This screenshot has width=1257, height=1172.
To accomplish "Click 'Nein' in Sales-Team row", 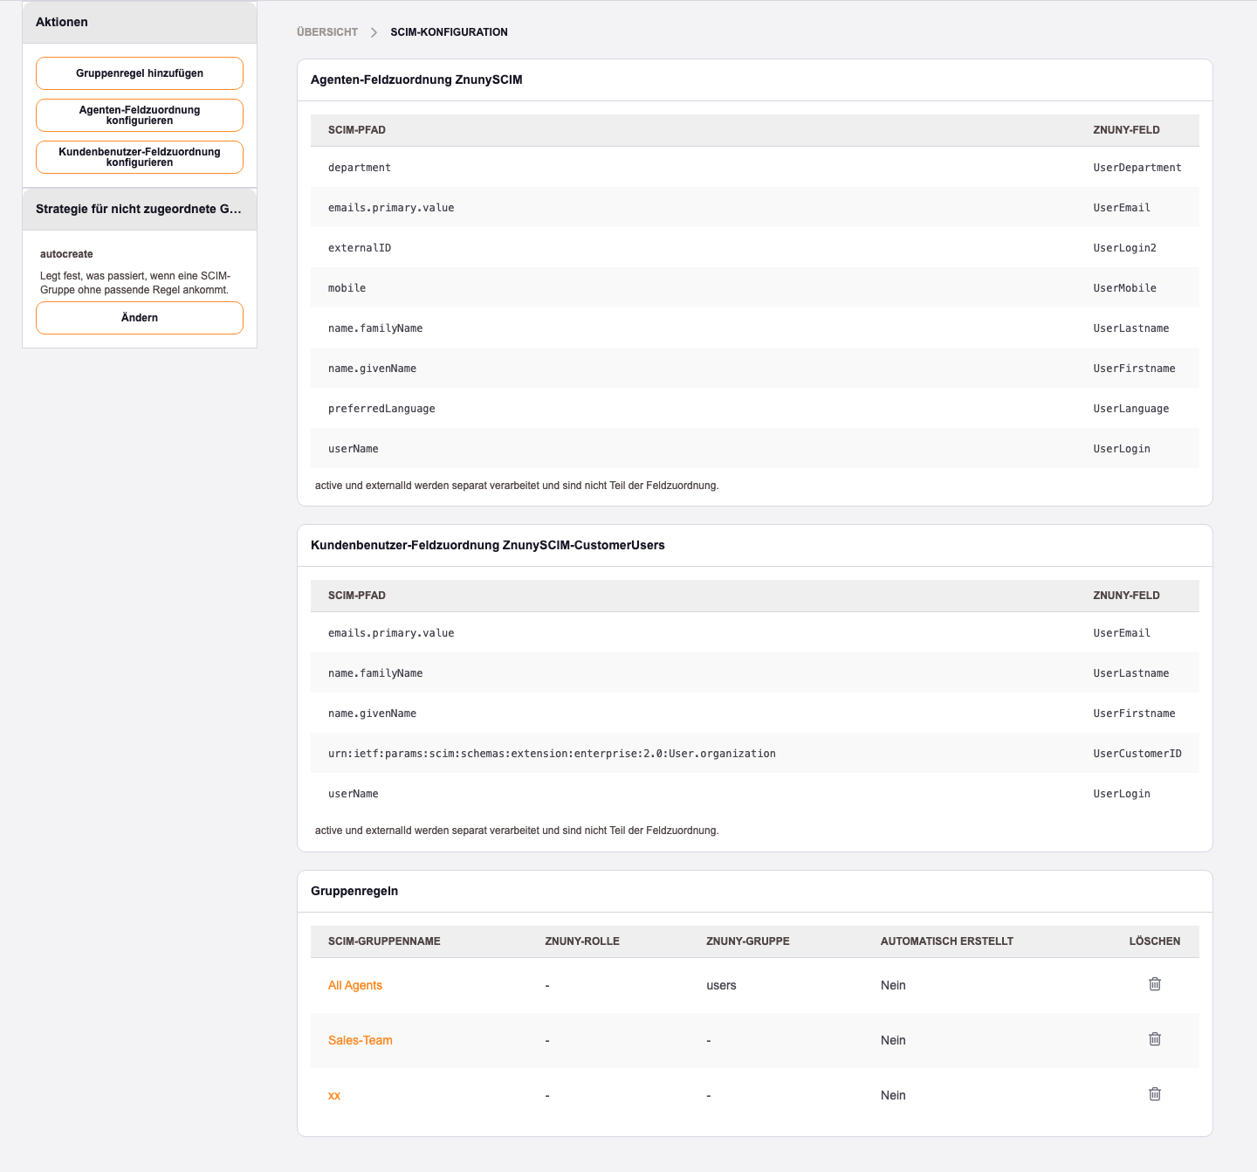I will point(893,1040).
